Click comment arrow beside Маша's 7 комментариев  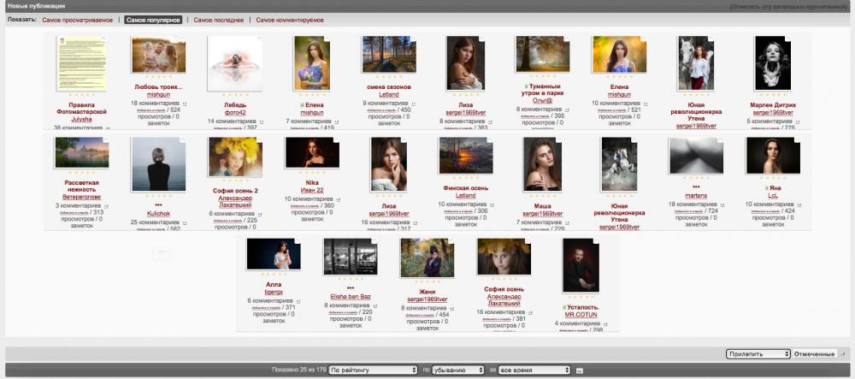point(567,222)
